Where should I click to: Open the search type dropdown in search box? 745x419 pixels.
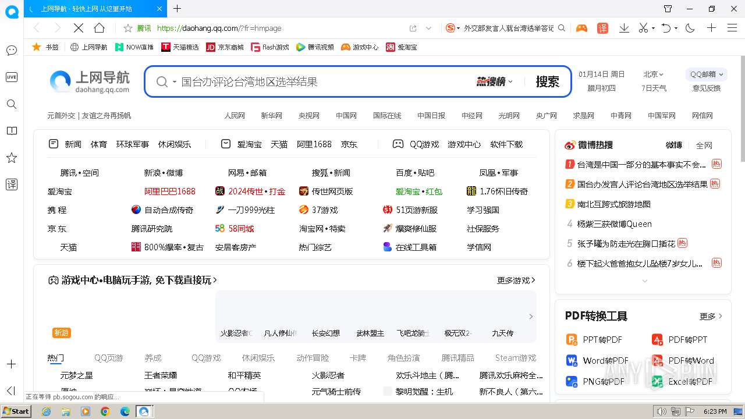pyautogui.click(x=175, y=82)
